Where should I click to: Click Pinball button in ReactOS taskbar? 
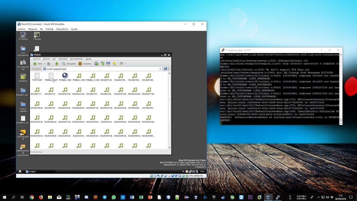(x=40, y=171)
